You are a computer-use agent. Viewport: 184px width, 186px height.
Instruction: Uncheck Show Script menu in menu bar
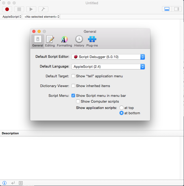click(x=73, y=96)
